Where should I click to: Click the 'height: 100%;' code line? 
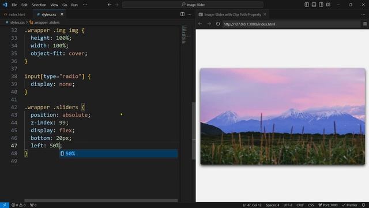(51, 38)
